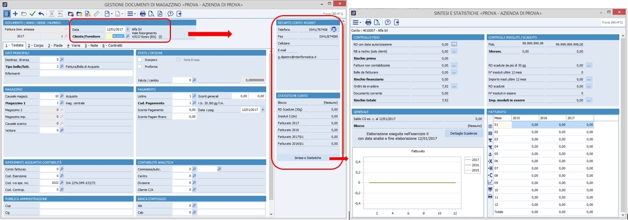628x220 pixels.
Task: Click the Dettaglio Scadenze button
Action: (464, 133)
